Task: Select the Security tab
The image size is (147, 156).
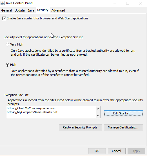Action: pos(43,10)
